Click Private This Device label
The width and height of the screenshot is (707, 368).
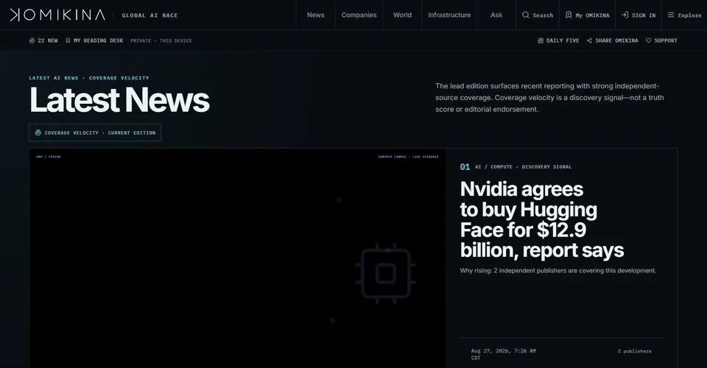(161, 40)
